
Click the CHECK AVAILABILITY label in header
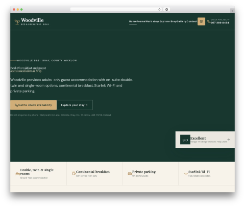220,20
